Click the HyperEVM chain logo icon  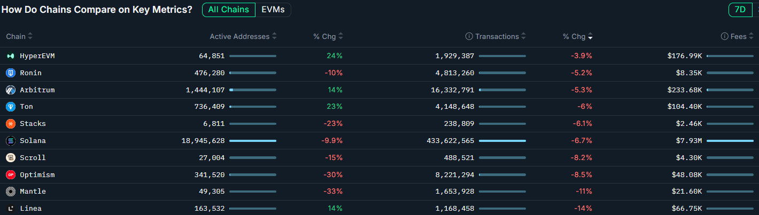[11, 56]
